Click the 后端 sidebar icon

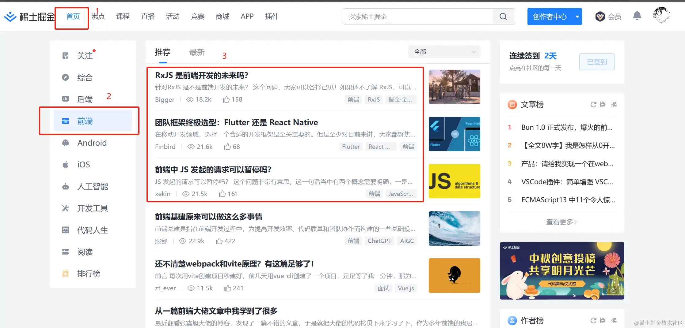[x=66, y=99]
